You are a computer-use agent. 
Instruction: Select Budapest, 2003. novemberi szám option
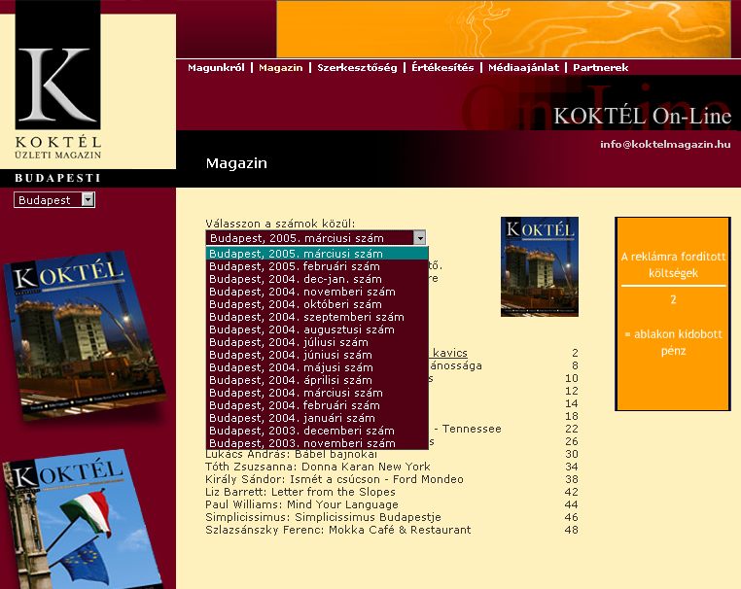[x=317, y=443]
